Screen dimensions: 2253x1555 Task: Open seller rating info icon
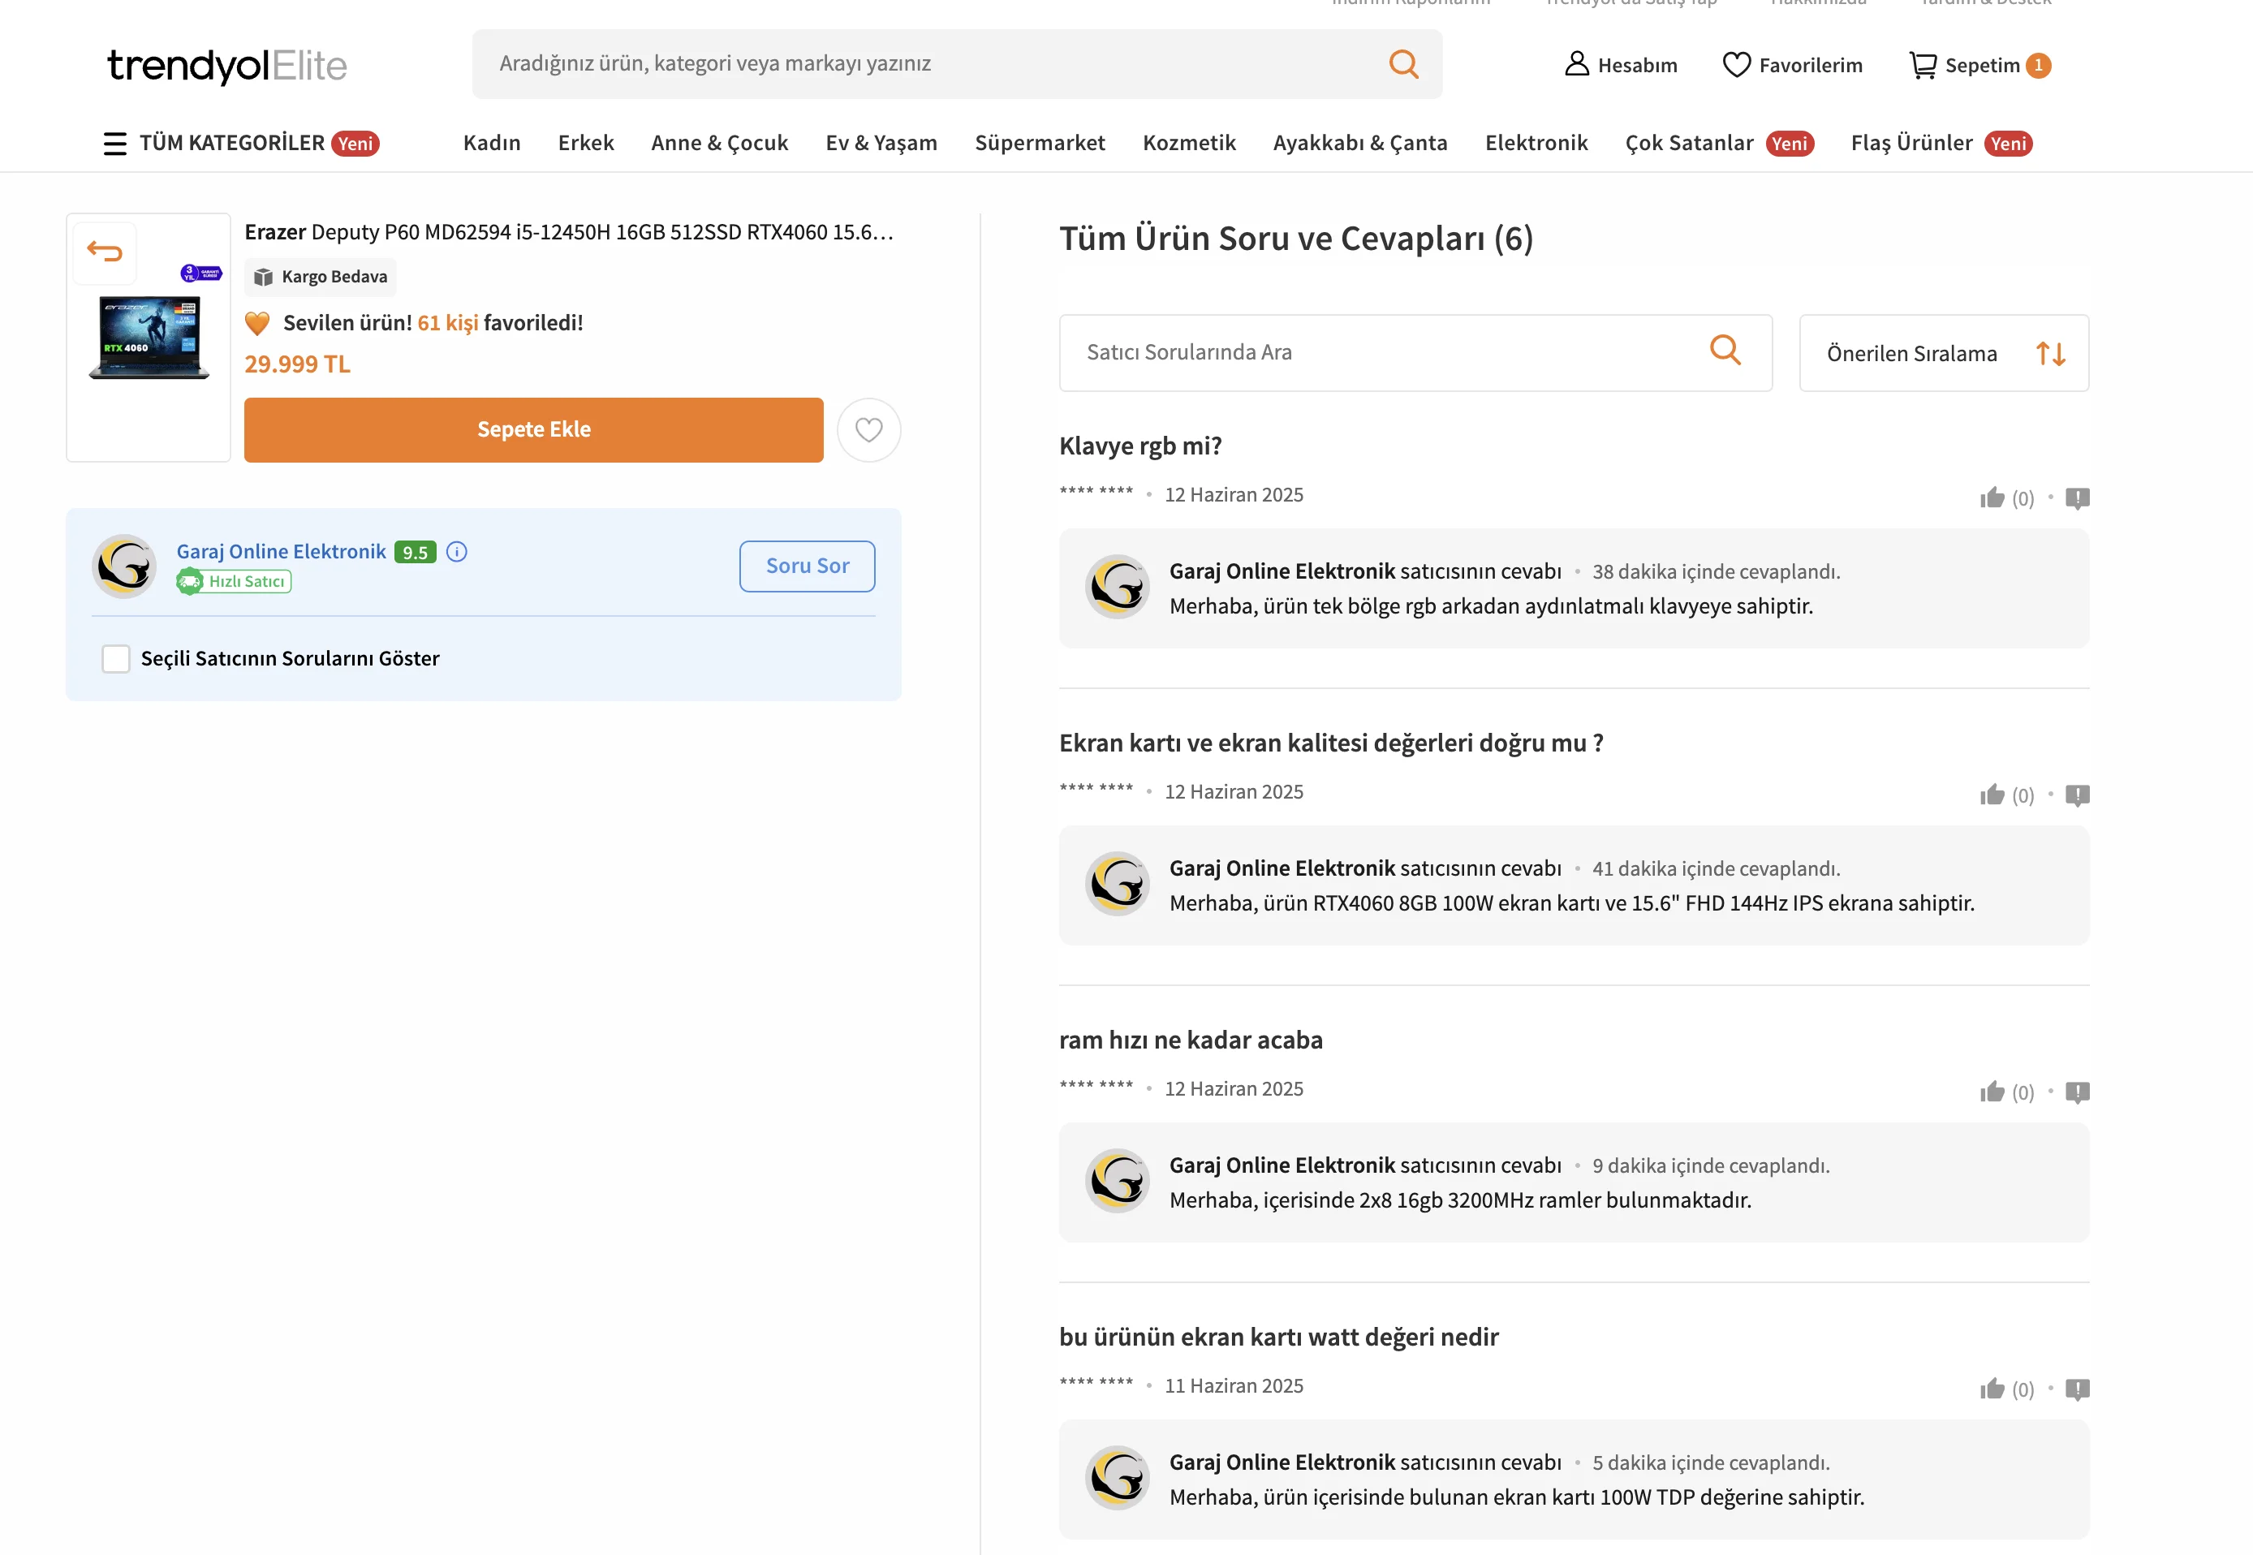(x=457, y=551)
